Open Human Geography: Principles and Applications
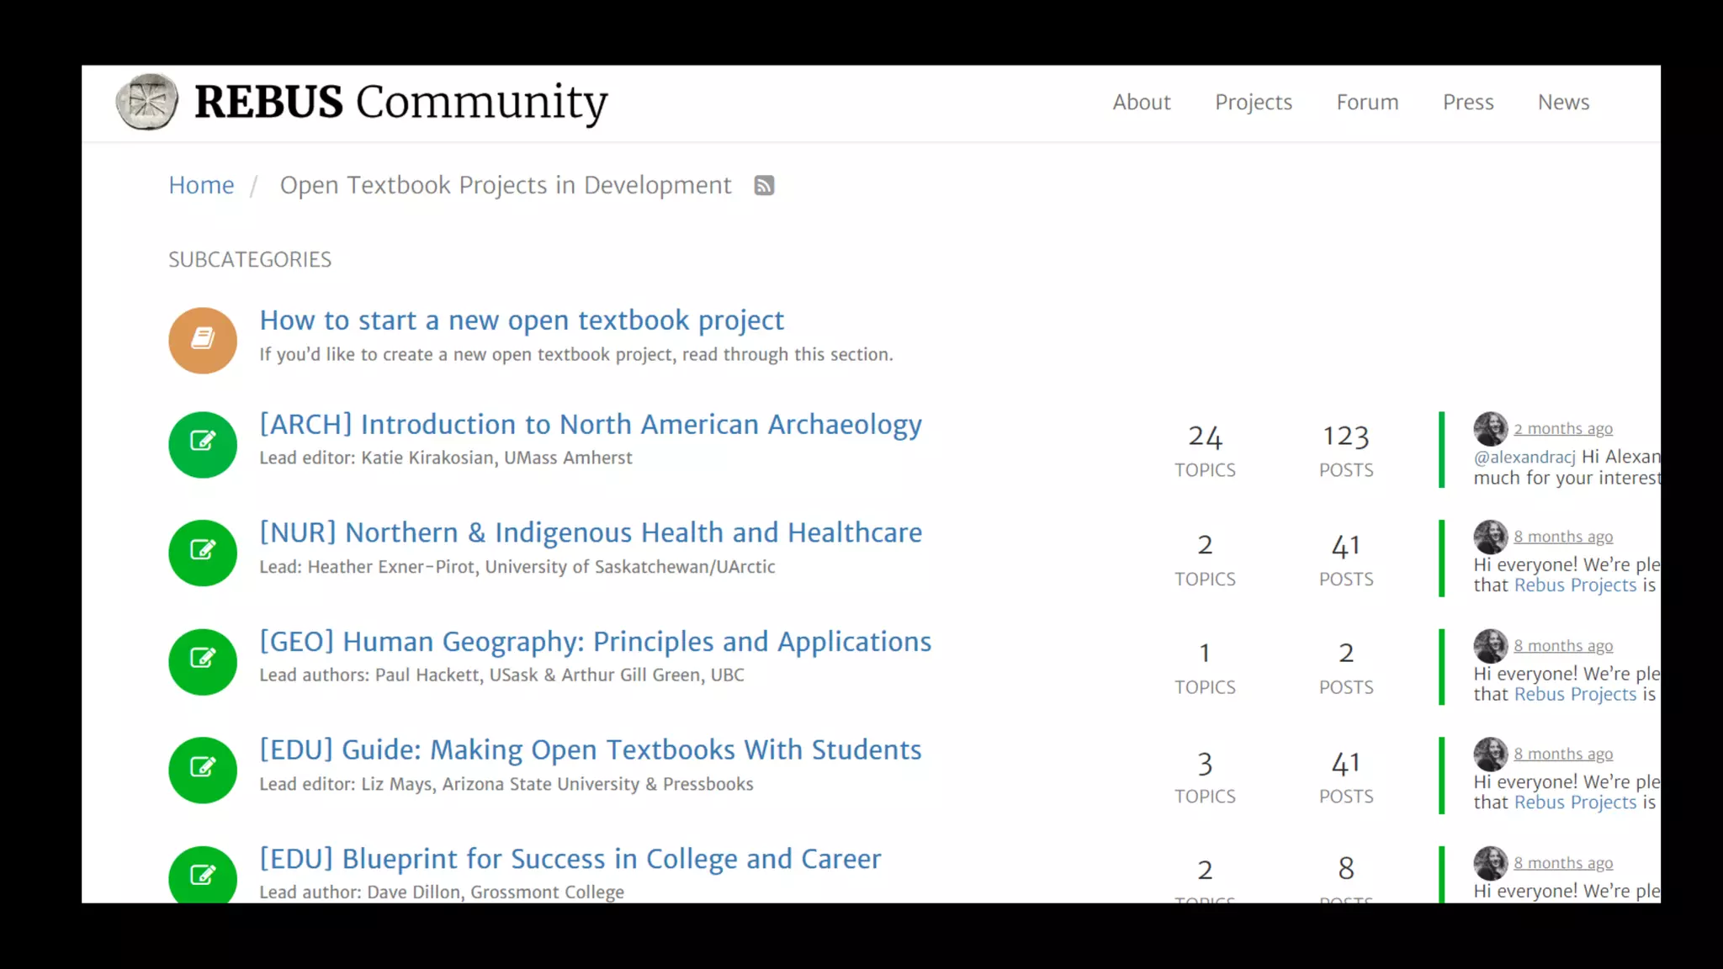 [x=595, y=641]
